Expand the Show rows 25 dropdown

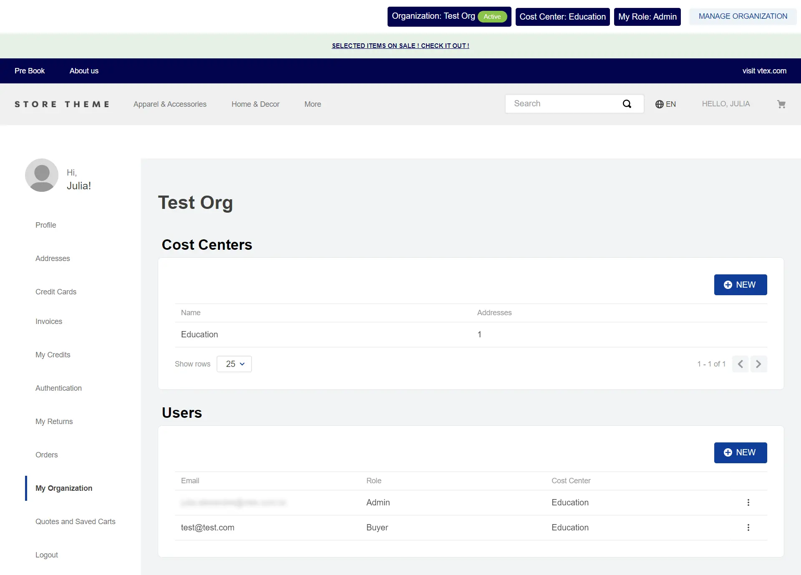234,364
